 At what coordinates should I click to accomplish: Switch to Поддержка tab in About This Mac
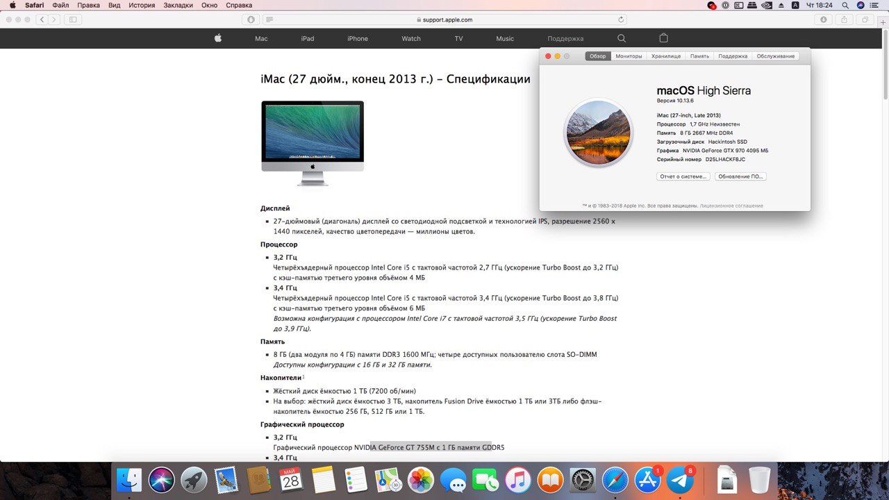point(733,56)
